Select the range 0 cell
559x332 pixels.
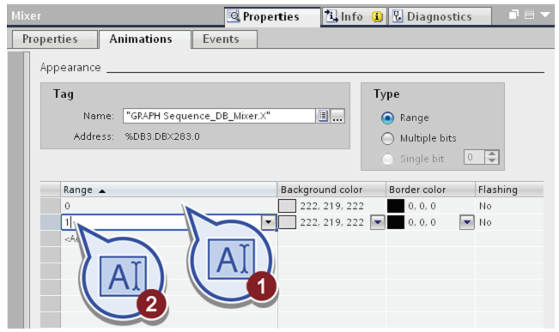pos(169,206)
